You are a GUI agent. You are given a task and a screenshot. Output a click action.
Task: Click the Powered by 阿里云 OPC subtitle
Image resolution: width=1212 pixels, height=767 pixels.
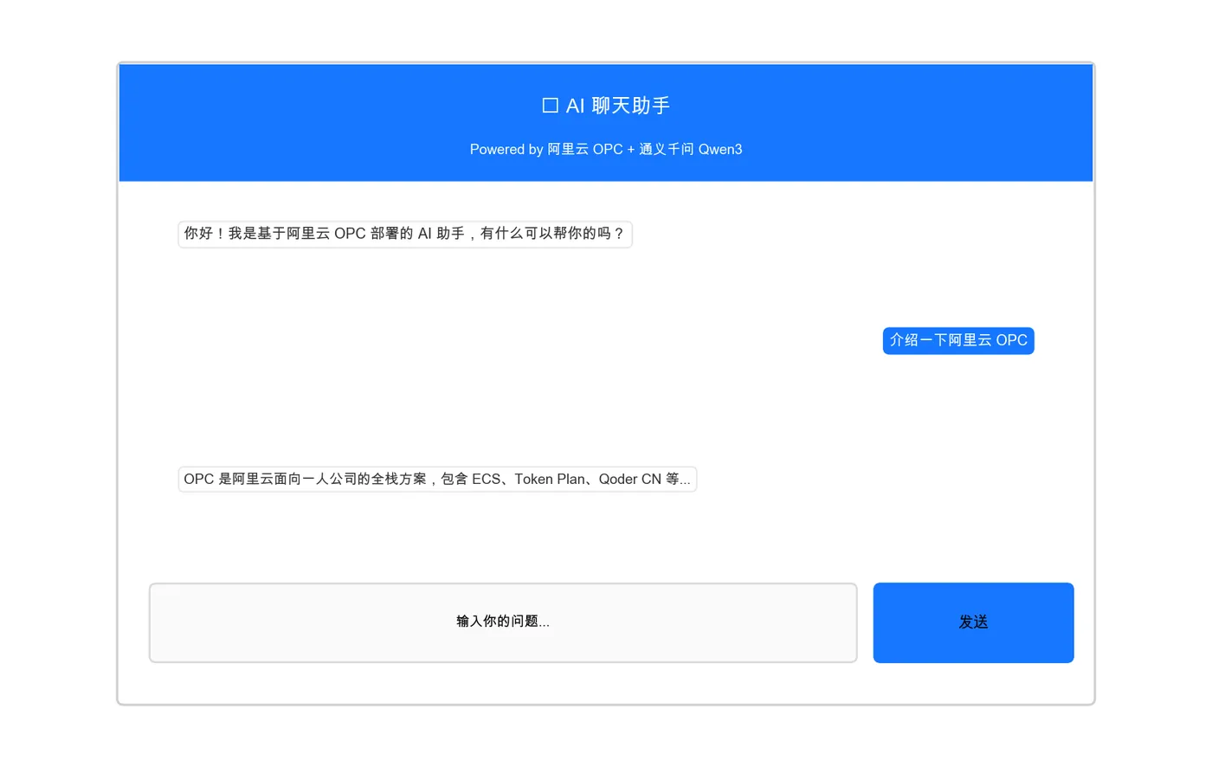click(606, 149)
